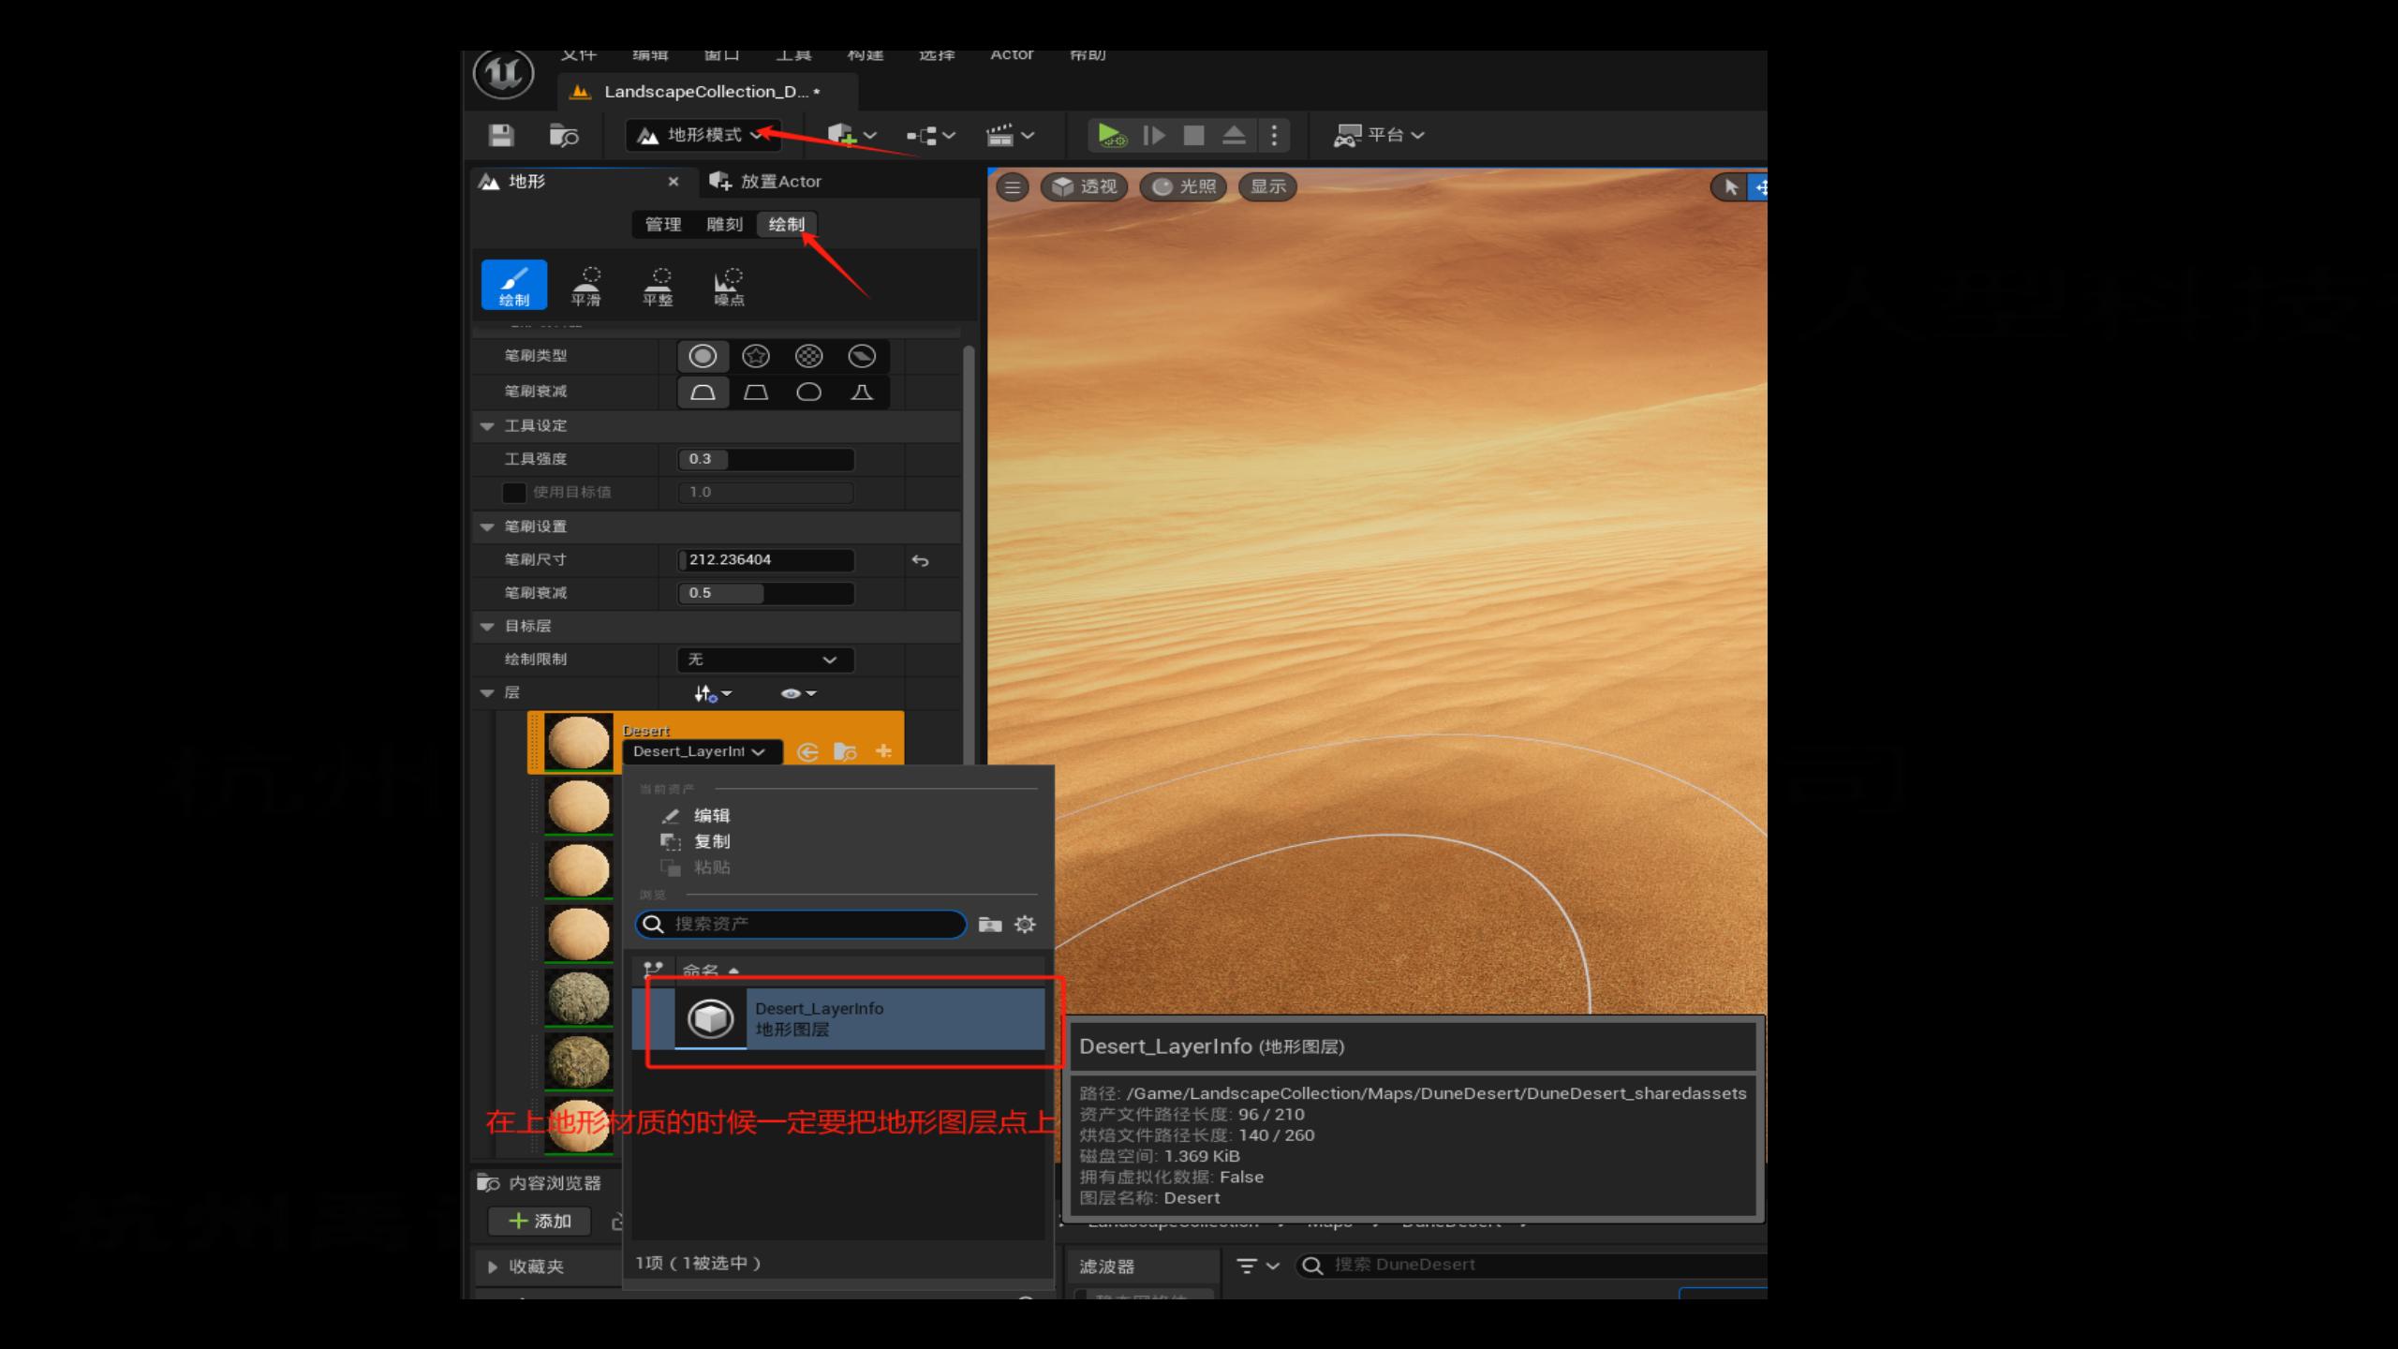2398x1349 pixels.
Task: Collapse the 笔刷设置 section
Action: point(487,526)
